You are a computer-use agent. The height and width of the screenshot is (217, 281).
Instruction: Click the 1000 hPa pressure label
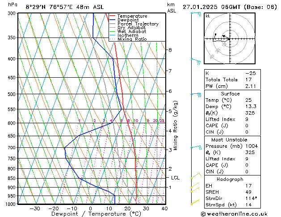tap(12, 204)
